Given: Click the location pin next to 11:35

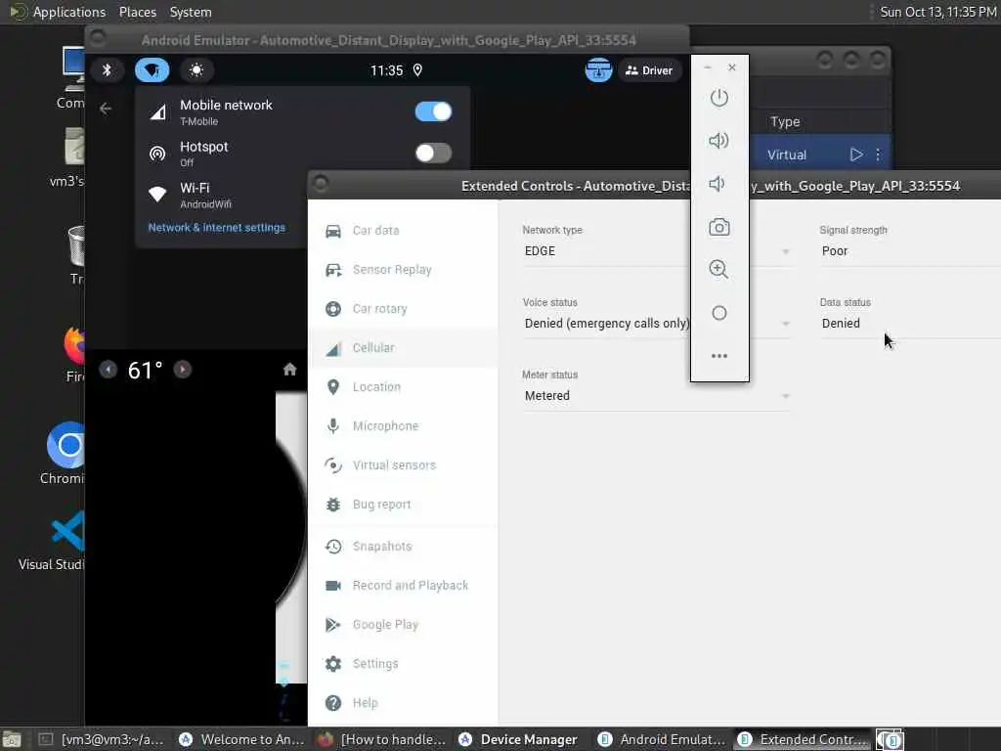Looking at the screenshot, I should tap(417, 70).
